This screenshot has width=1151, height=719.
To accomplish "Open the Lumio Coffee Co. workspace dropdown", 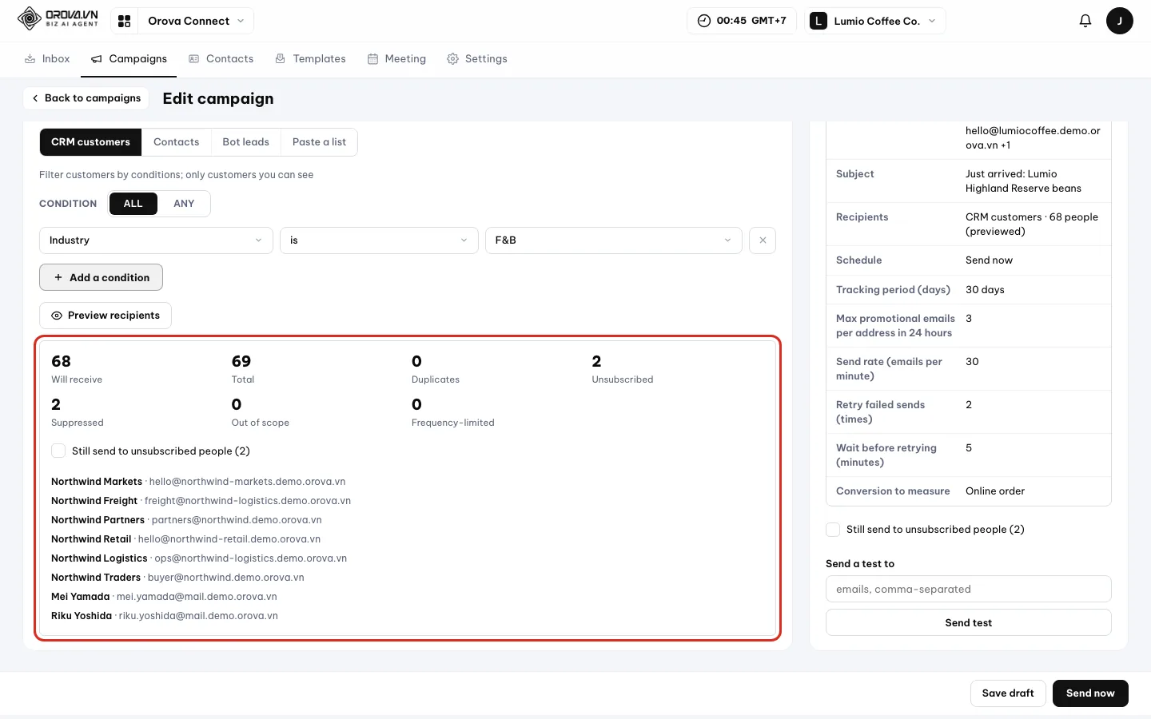I will click(875, 21).
